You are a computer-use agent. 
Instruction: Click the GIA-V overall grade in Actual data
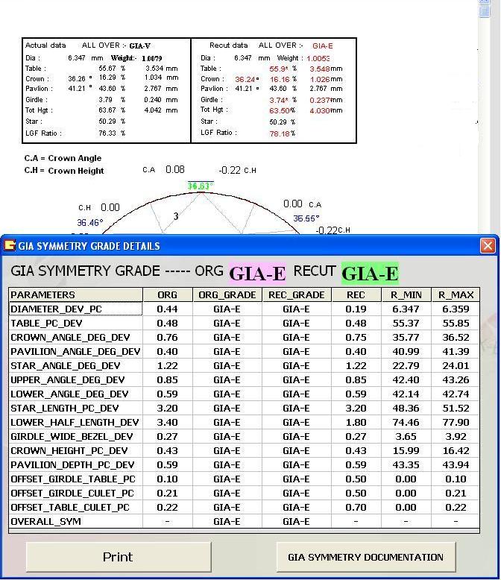coord(140,46)
